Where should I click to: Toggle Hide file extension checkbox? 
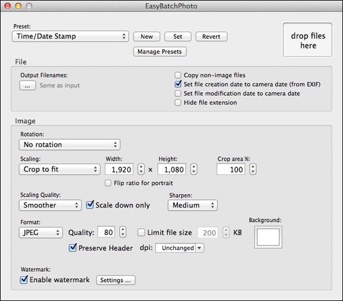(x=178, y=102)
